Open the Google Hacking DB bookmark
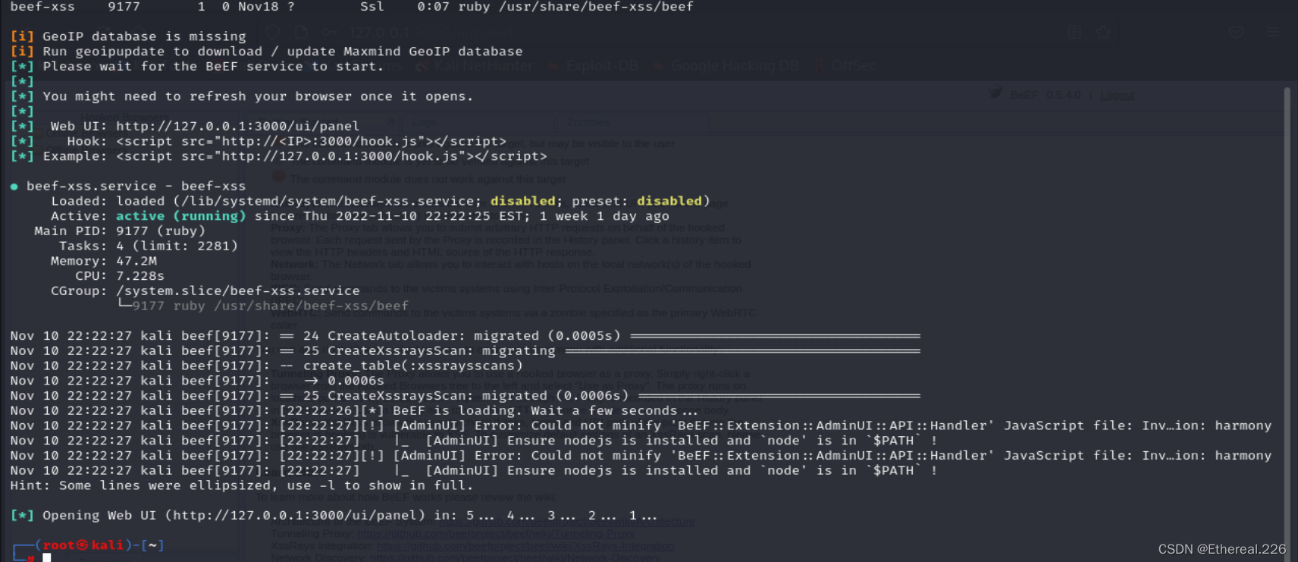 726,66
